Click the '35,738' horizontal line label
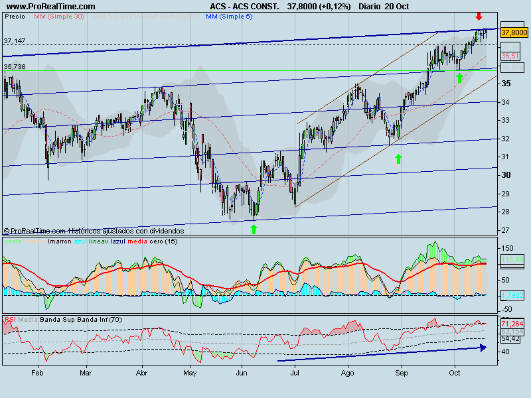This screenshot has width=531, height=398. [x=15, y=67]
